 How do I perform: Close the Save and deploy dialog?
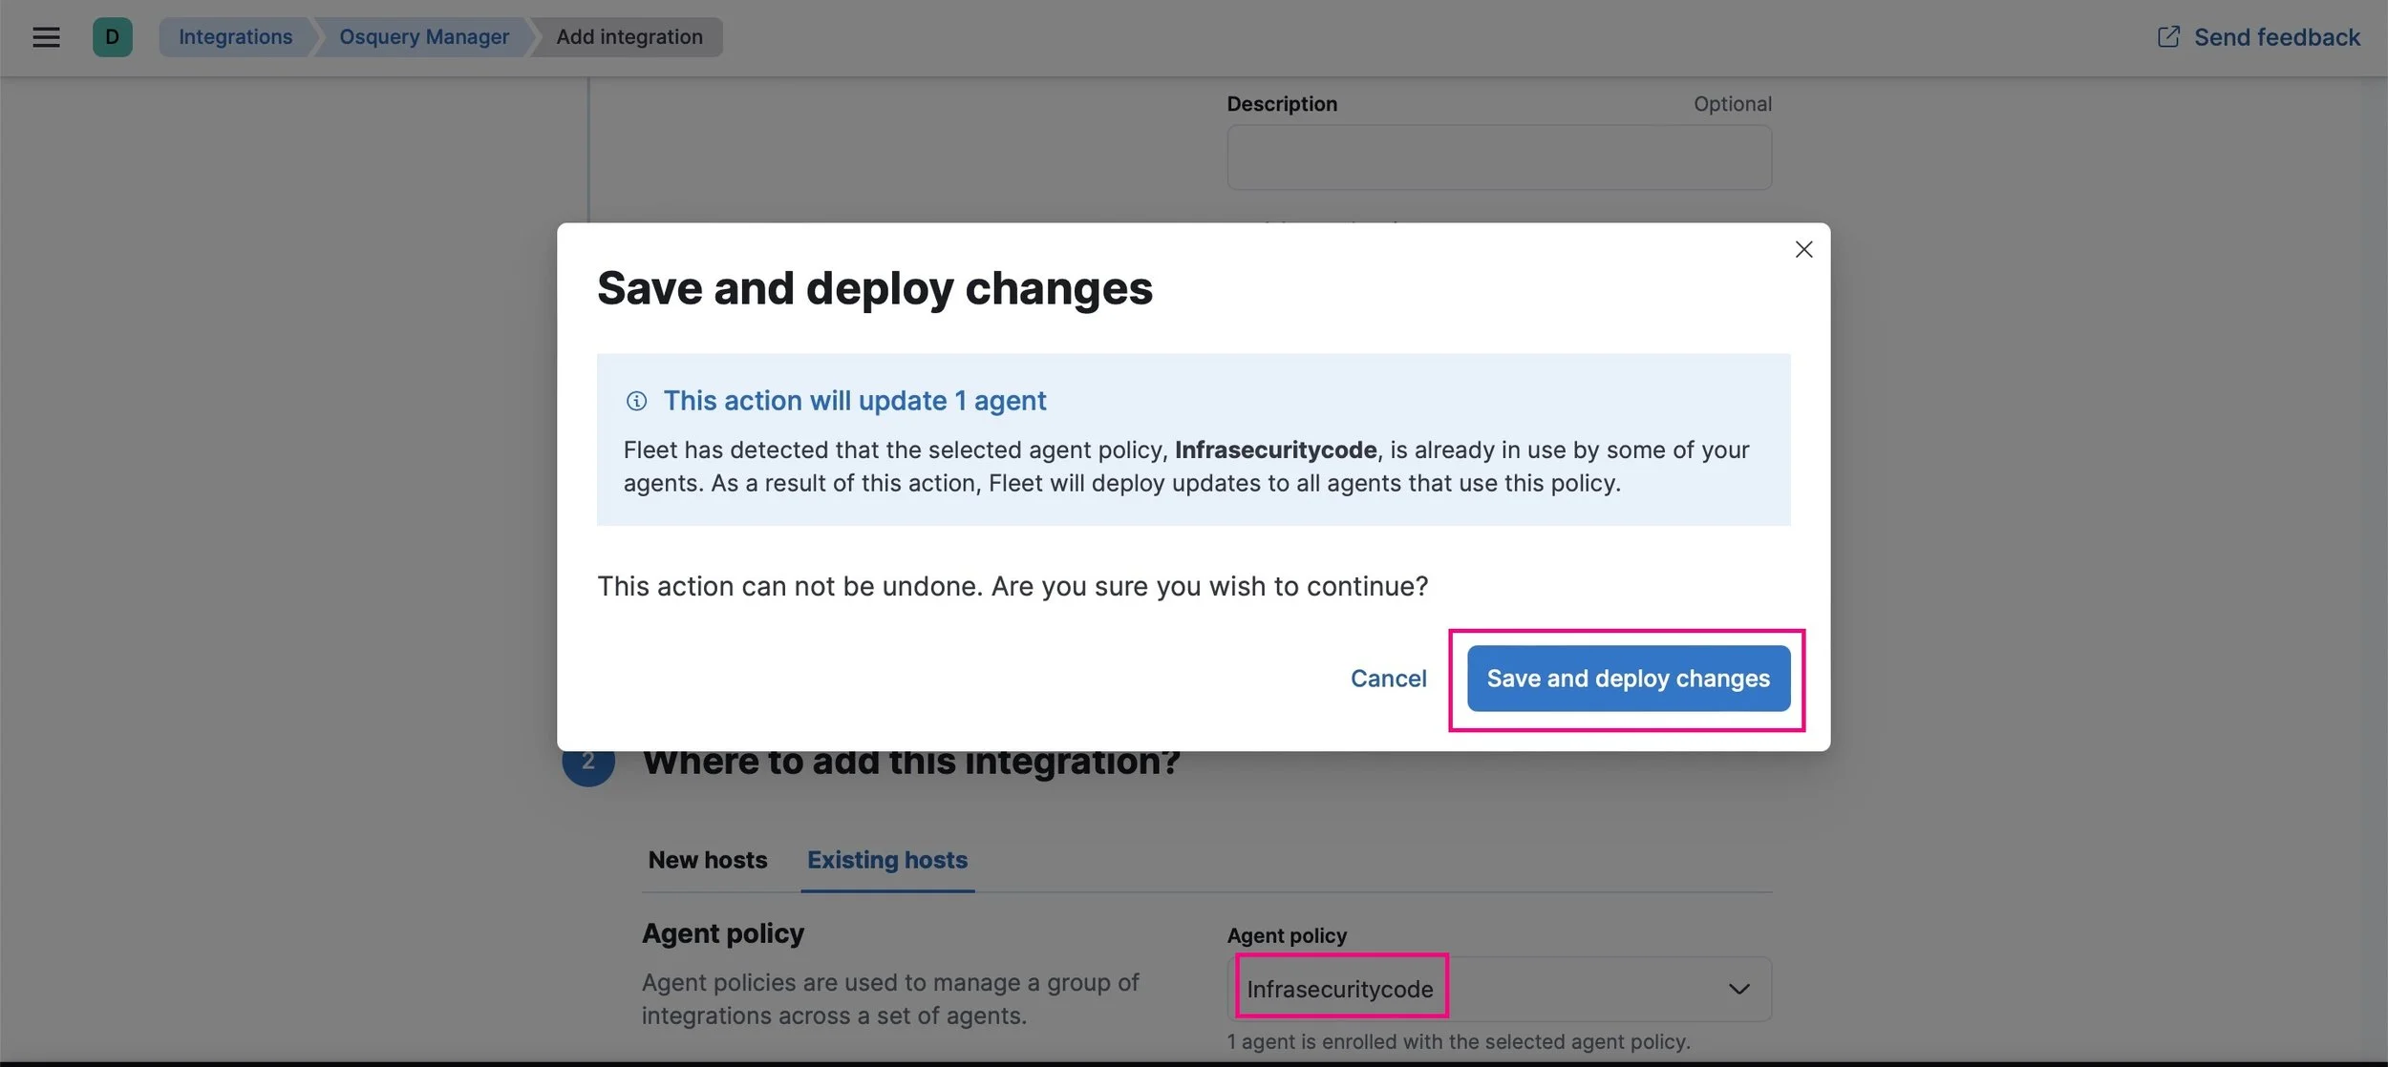[x=1803, y=249]
